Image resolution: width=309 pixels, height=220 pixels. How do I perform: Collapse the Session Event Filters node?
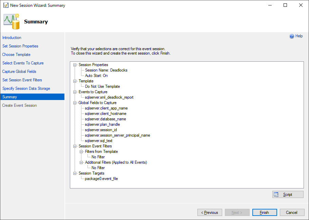tap(75, 146)
